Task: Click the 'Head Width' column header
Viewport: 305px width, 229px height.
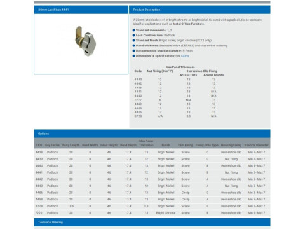Action: [x=90, y=145]
